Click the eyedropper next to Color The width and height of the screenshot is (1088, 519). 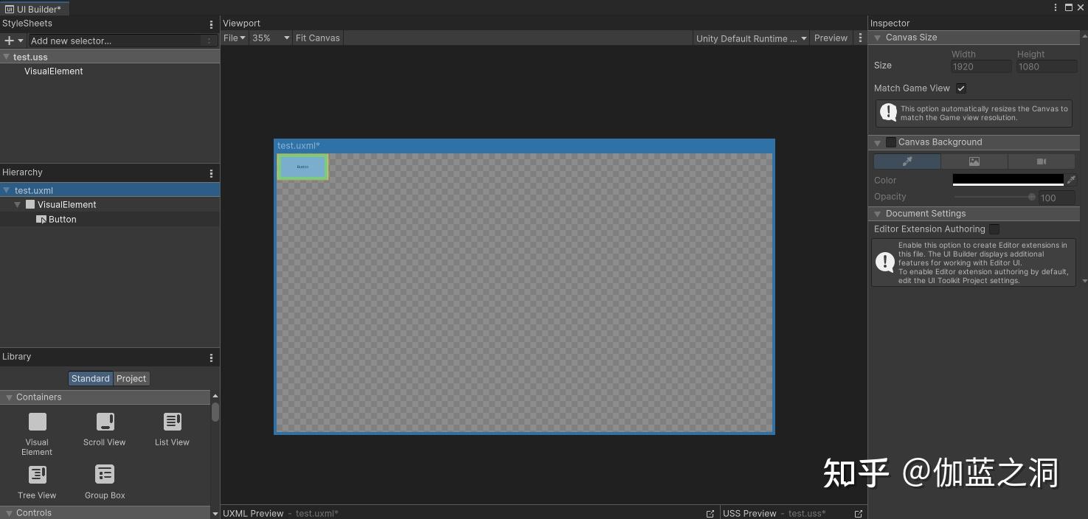(x=1071, y=179)
